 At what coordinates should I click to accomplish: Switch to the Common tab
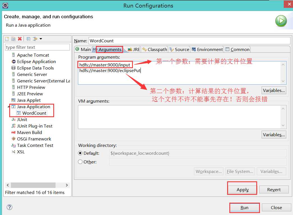point(237,50)
